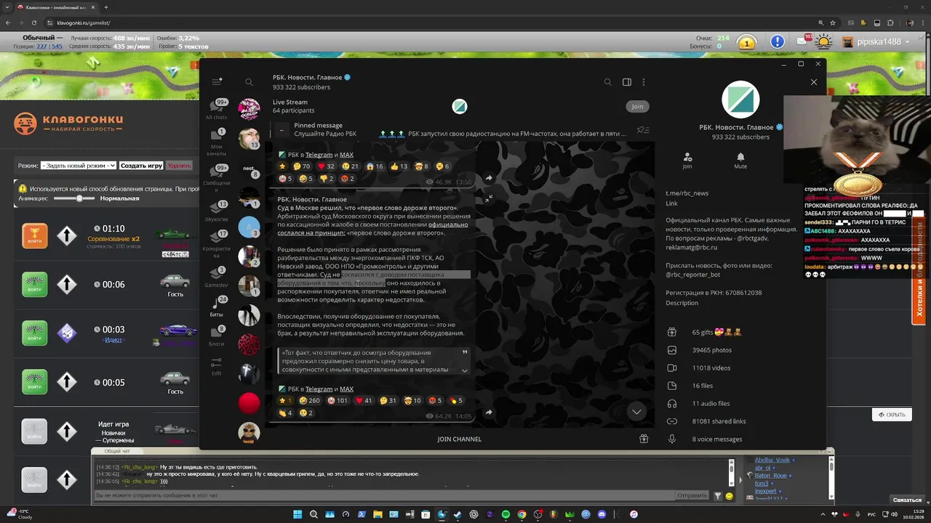Select the Биты folder

click(x=217, y=307)
